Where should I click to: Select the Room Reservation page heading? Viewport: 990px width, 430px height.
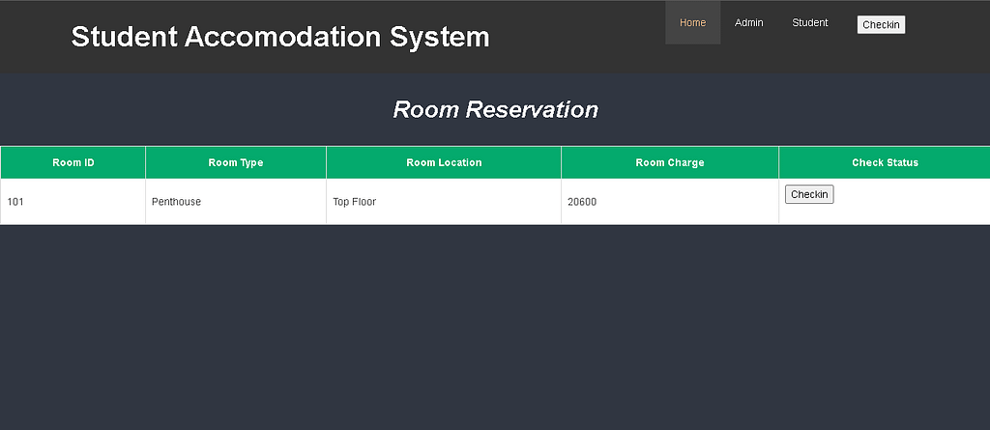[x=495, y=109]
